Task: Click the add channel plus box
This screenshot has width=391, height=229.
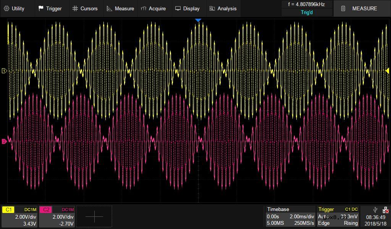Action: (94, 216)
